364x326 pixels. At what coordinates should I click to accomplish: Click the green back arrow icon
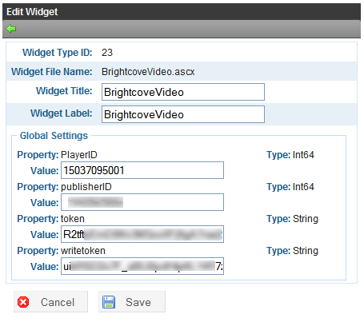pyautogui.click(x=11, y=29)
